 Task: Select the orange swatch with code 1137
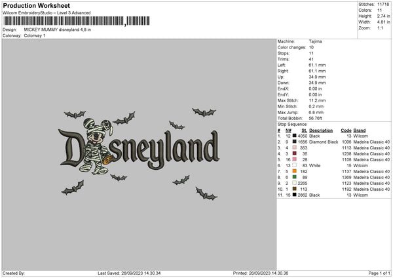(x=295, y=171)
